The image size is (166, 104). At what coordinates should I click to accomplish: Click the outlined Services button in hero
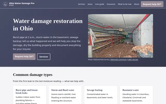(44, 57)
